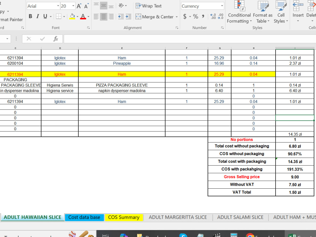Click Insert cells button
The image size is (316, 237).
tap(298, 12)
